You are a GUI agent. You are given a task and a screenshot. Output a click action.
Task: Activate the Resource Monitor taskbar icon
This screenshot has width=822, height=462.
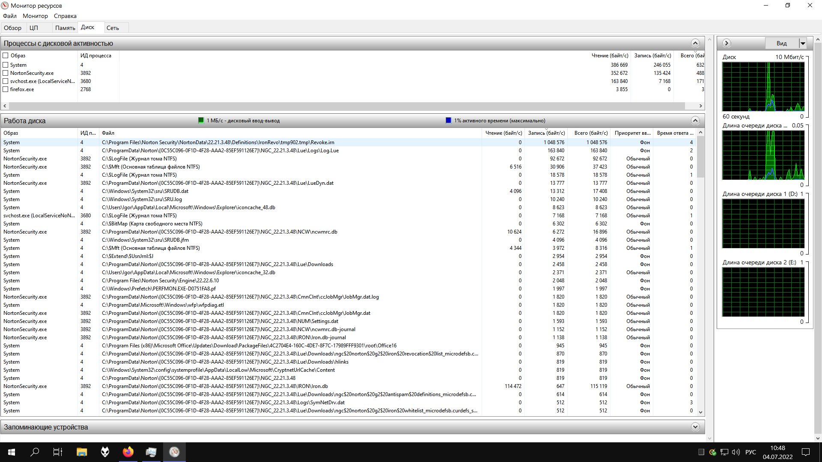174,452
